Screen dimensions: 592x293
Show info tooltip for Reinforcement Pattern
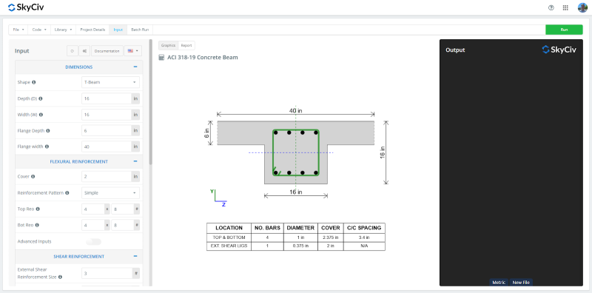coord(67,192)
